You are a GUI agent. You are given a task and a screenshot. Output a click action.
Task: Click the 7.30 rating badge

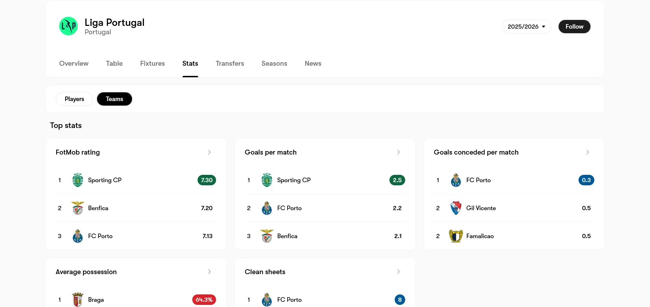(207, 180)
